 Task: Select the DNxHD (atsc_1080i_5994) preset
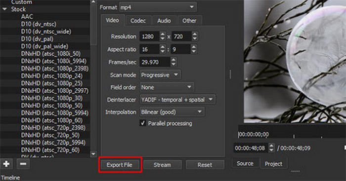click(x=54, y=61)
